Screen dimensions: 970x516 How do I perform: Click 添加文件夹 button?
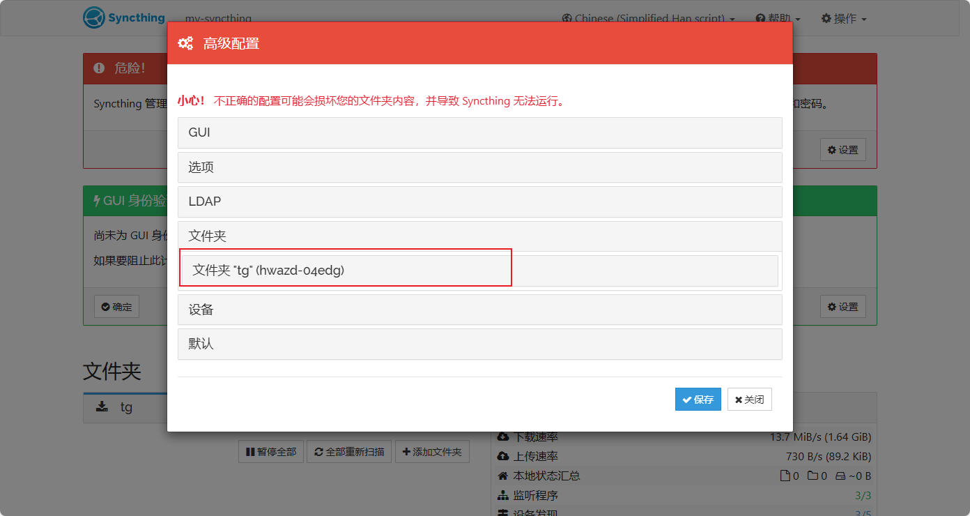tap(432, 452)
